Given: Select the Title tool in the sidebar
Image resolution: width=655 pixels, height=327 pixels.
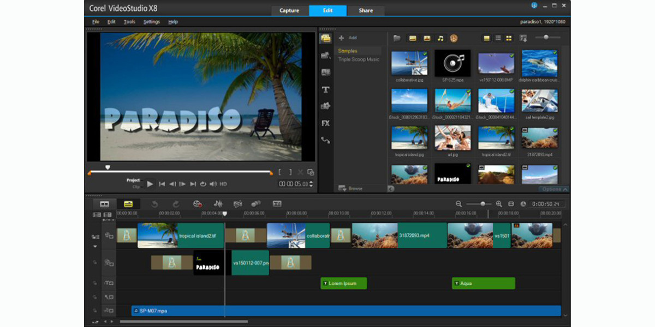Looking at the screenshot, I should 326,90.
